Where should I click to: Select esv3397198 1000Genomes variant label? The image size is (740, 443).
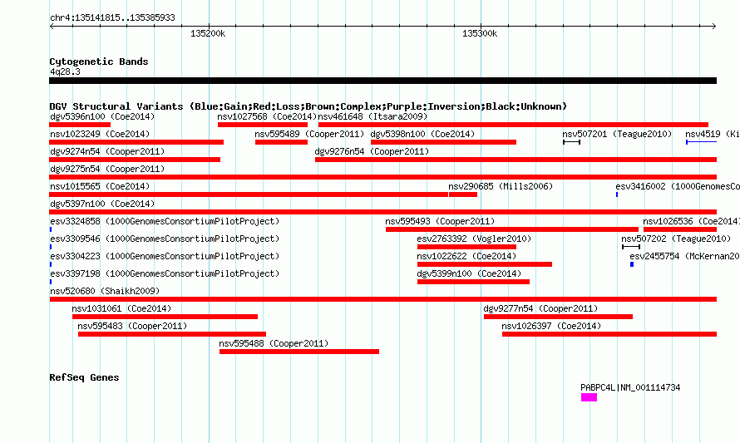[165, 273]
